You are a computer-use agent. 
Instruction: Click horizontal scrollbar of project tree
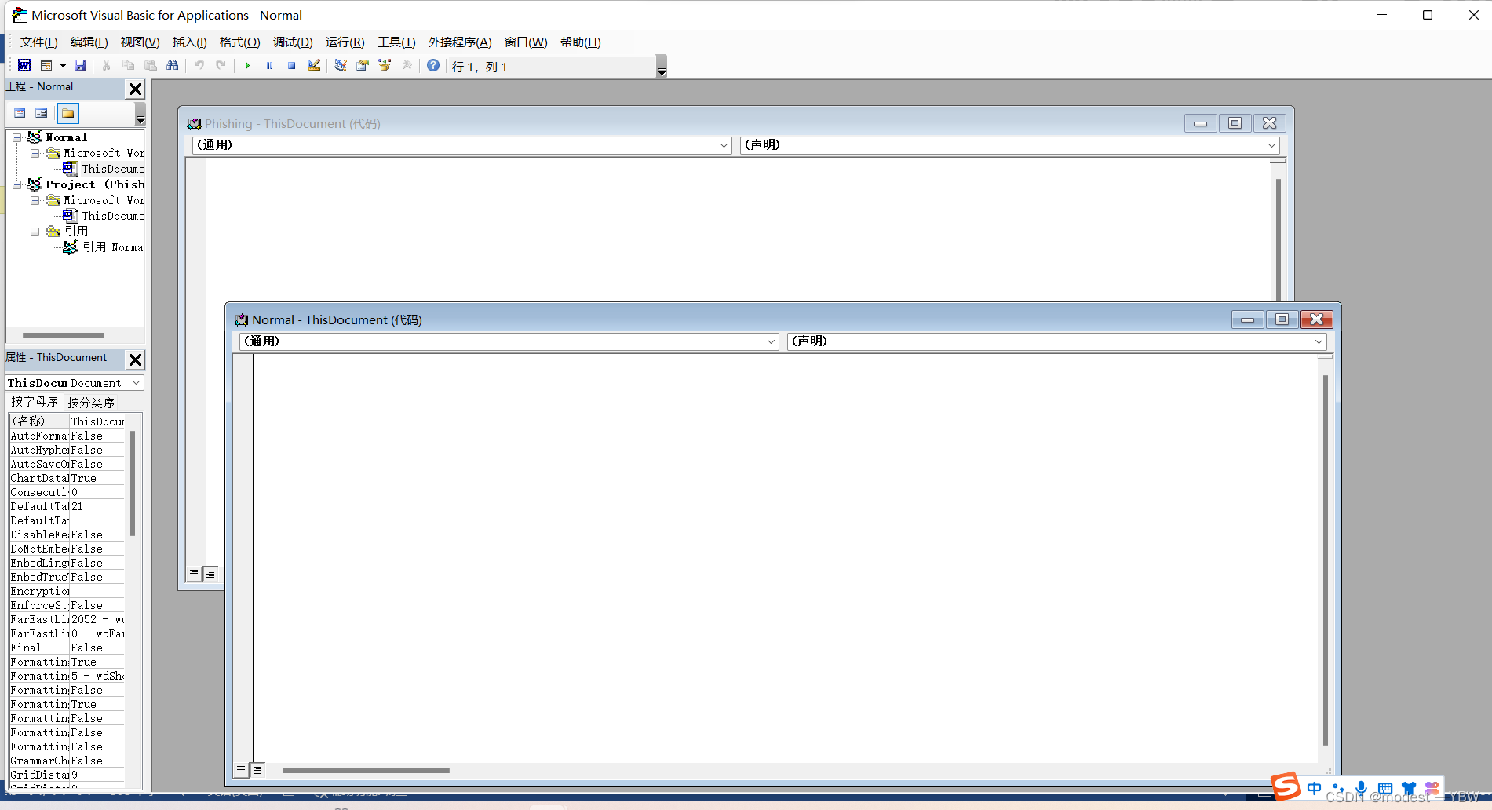[x=63, y=335]
